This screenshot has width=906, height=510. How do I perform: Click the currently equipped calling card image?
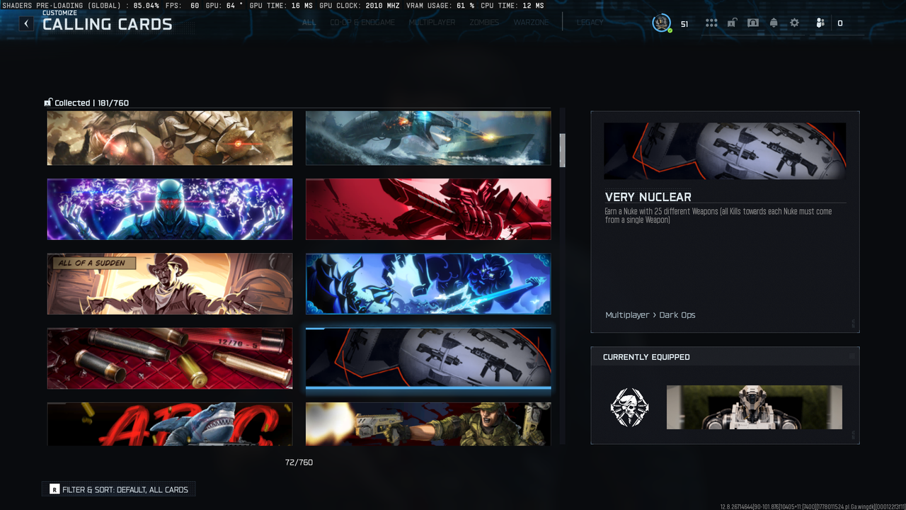[x=755, y=407]
